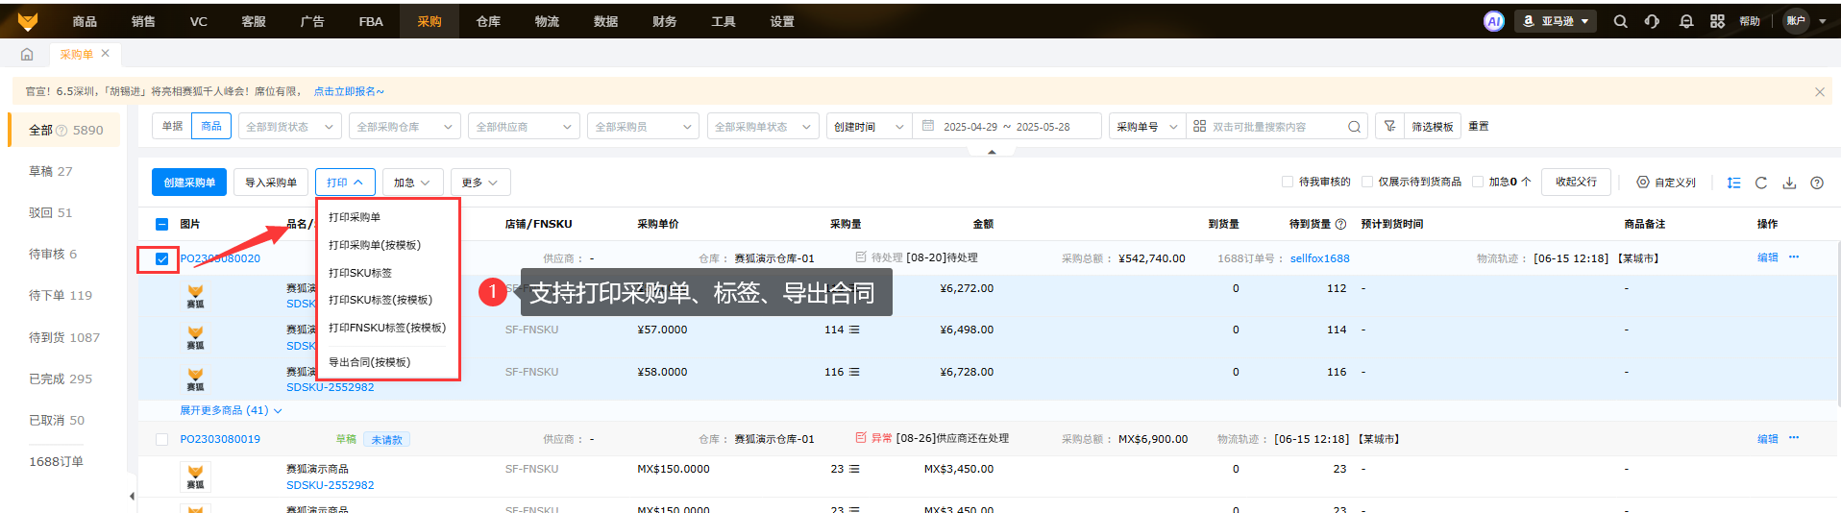Click the download export icon
The height and width of the screenshot is (513, 1841).
tap(1789, 183)
